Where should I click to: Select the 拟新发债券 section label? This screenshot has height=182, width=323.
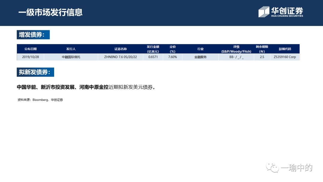(x=35, y=72)
